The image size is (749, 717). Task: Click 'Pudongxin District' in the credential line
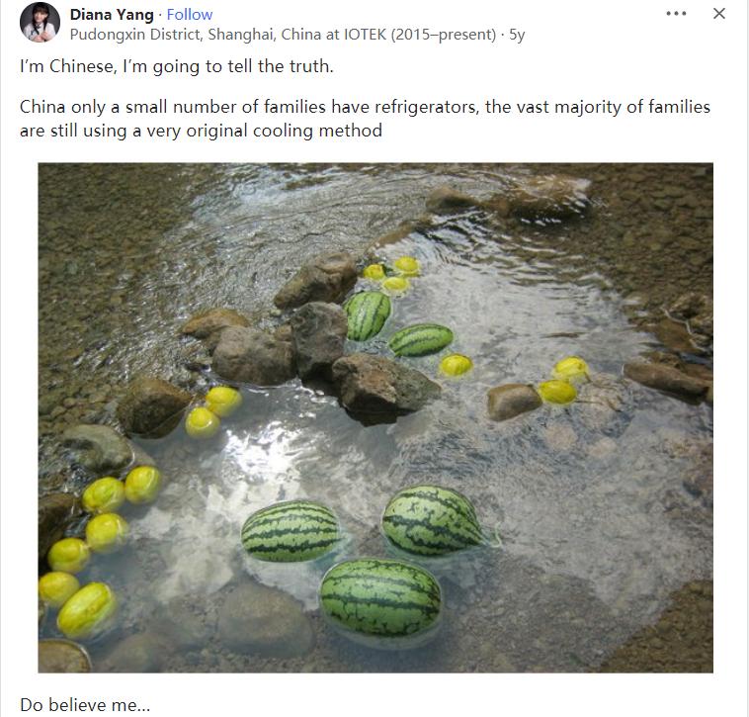(x=135, y=35)
